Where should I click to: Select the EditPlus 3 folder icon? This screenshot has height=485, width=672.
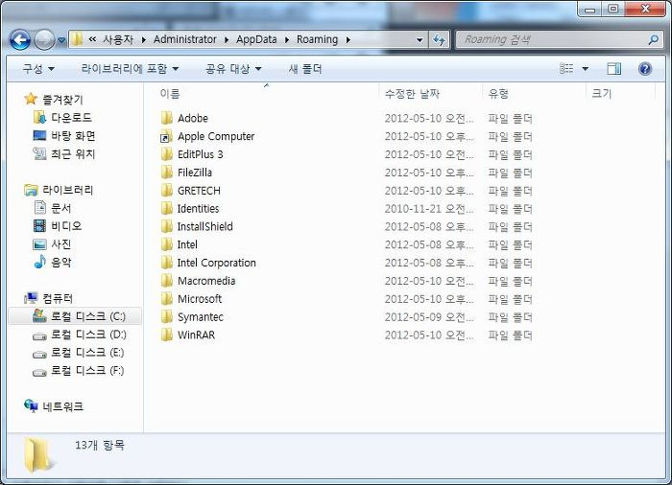point(166,154)
